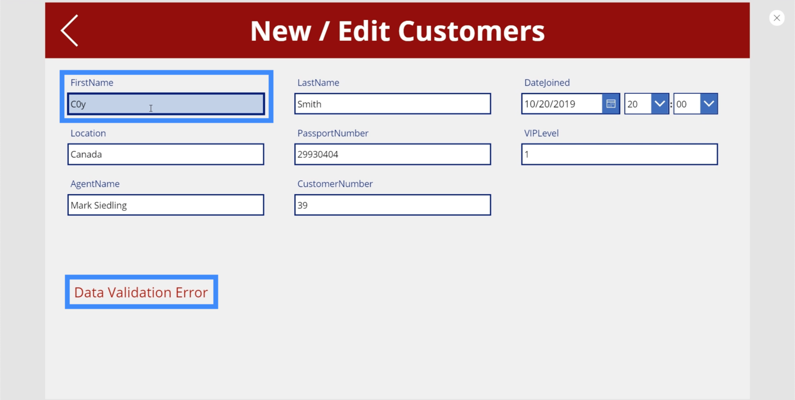The height and width of the screenshot is (400, 795).
Task: Click the AgentName label
Action: point(95,184)
